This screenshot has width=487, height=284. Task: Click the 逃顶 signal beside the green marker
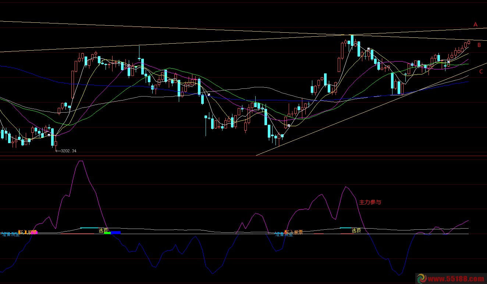(x=103, y=230)
